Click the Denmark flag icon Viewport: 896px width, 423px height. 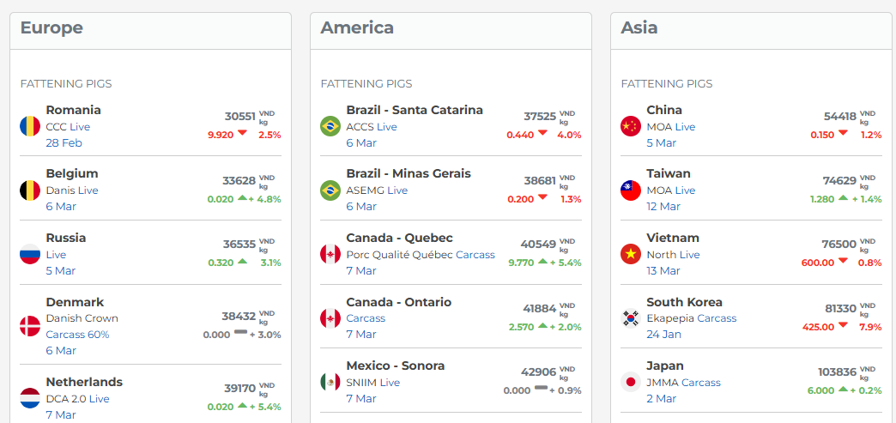30,326
